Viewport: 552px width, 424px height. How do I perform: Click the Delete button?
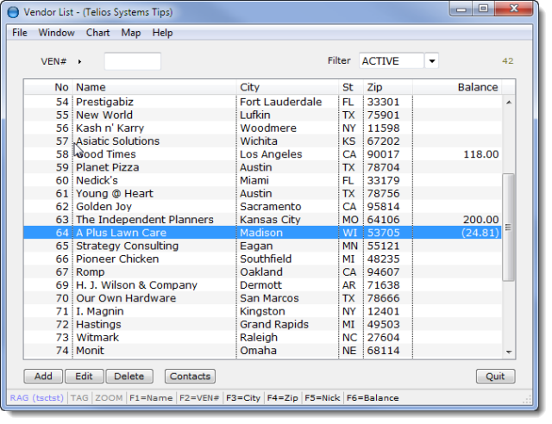coord(129,377)
